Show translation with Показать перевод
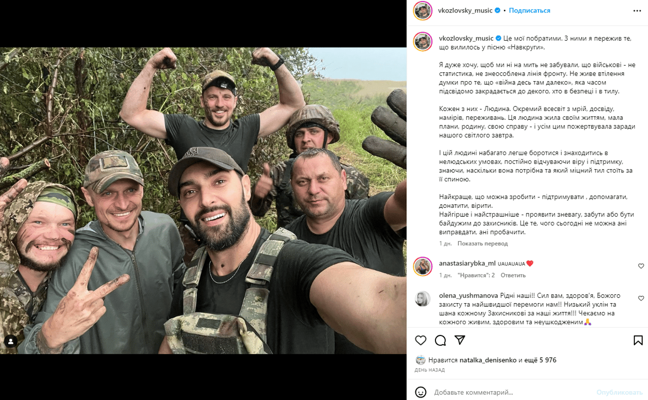 (482, 244)
